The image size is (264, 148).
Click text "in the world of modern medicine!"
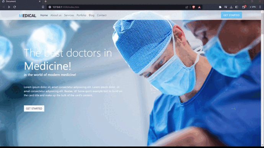click(x=50, y=75)
